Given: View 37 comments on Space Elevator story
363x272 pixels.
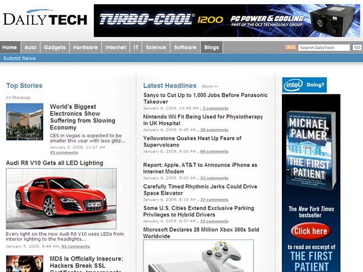Looking at the screenshot, I should coord(214,199).
